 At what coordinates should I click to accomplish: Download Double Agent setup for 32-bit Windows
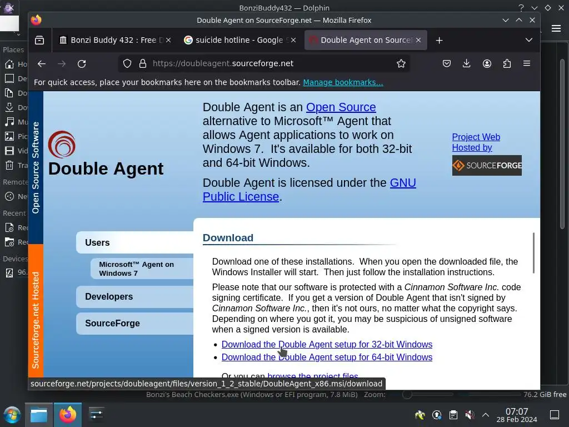[327, 344]
